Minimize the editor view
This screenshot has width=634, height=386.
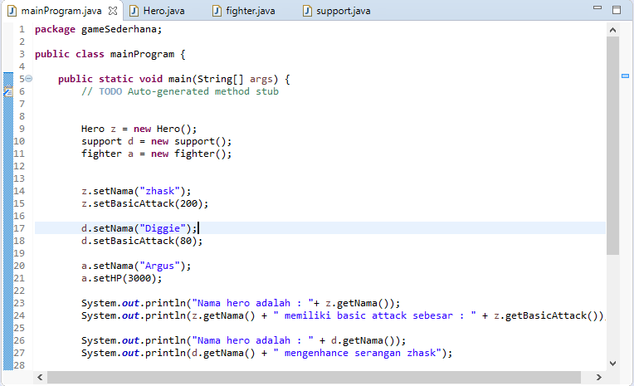(597, 7)
